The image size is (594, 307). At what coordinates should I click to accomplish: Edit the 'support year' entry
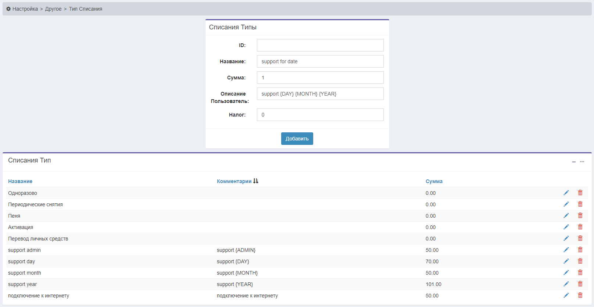(x=566, y=284)
